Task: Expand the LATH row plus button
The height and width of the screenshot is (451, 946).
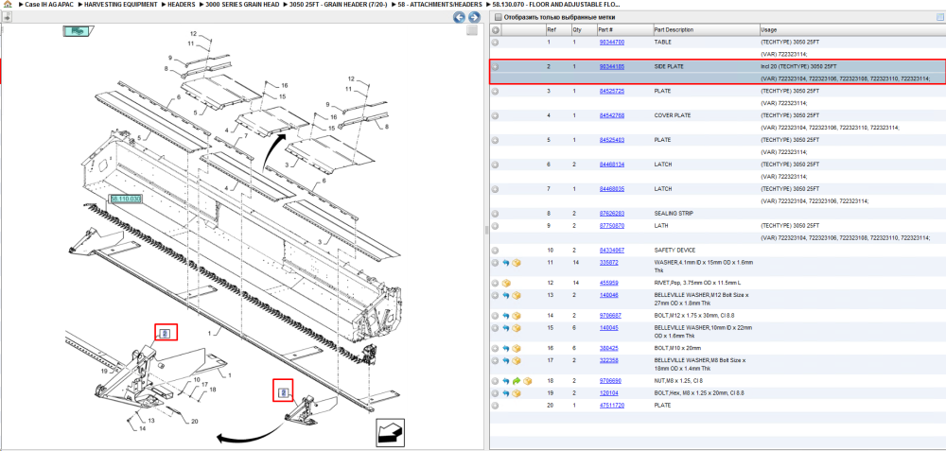Action: coord(496,226)
